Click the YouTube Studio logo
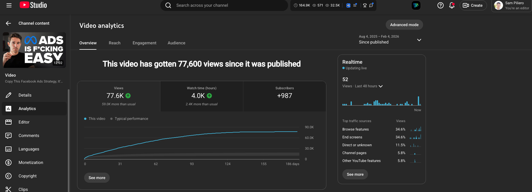The image size is (532, 192). [x=33, y=5]
